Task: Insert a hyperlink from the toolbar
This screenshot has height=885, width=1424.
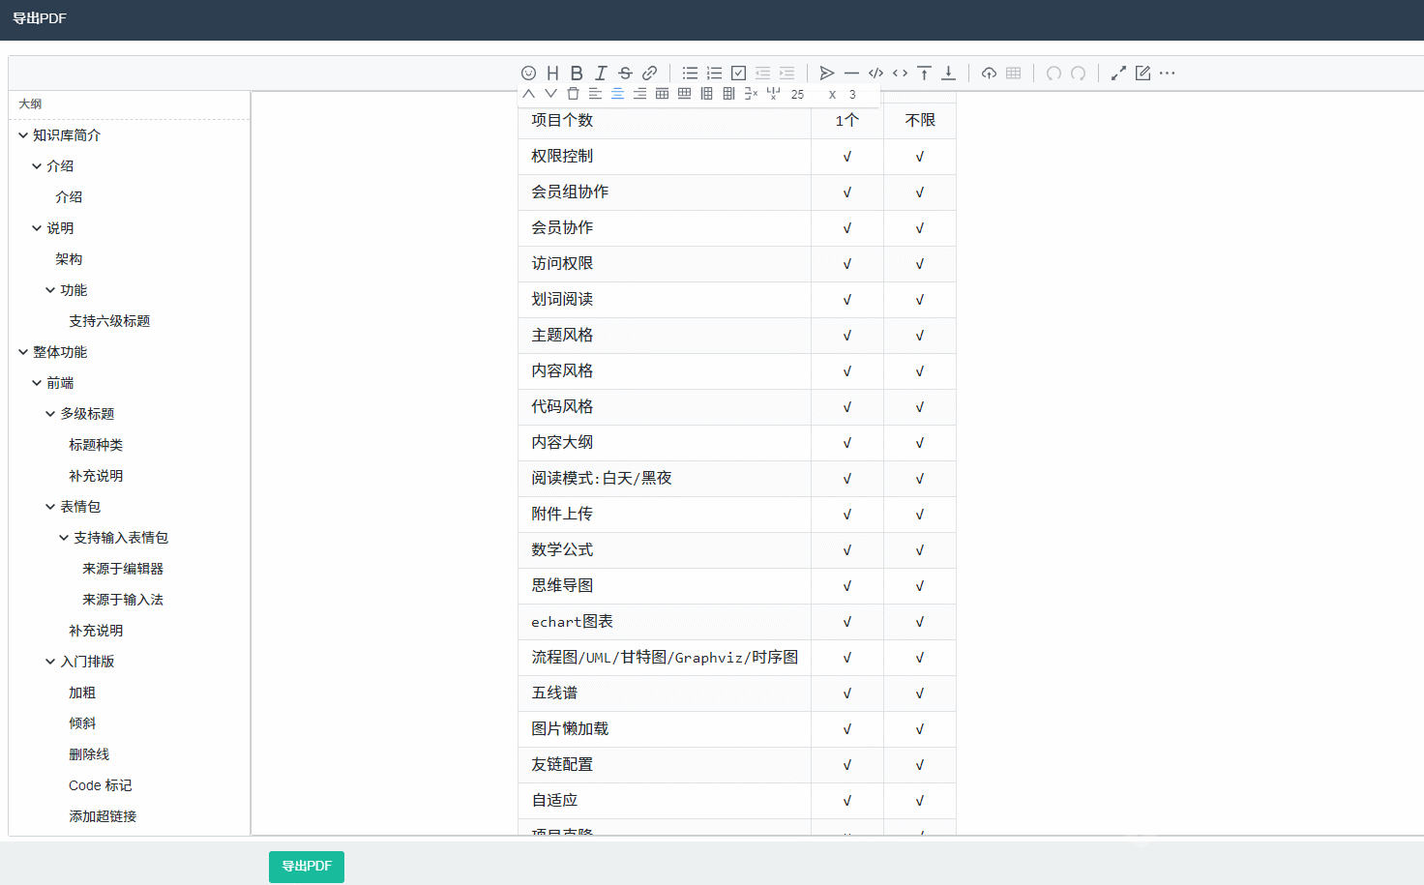Action: click(x=650, y=74)
